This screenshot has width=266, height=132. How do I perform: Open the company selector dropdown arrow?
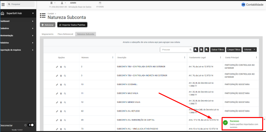pyautogui.click(x=55, y=3)
